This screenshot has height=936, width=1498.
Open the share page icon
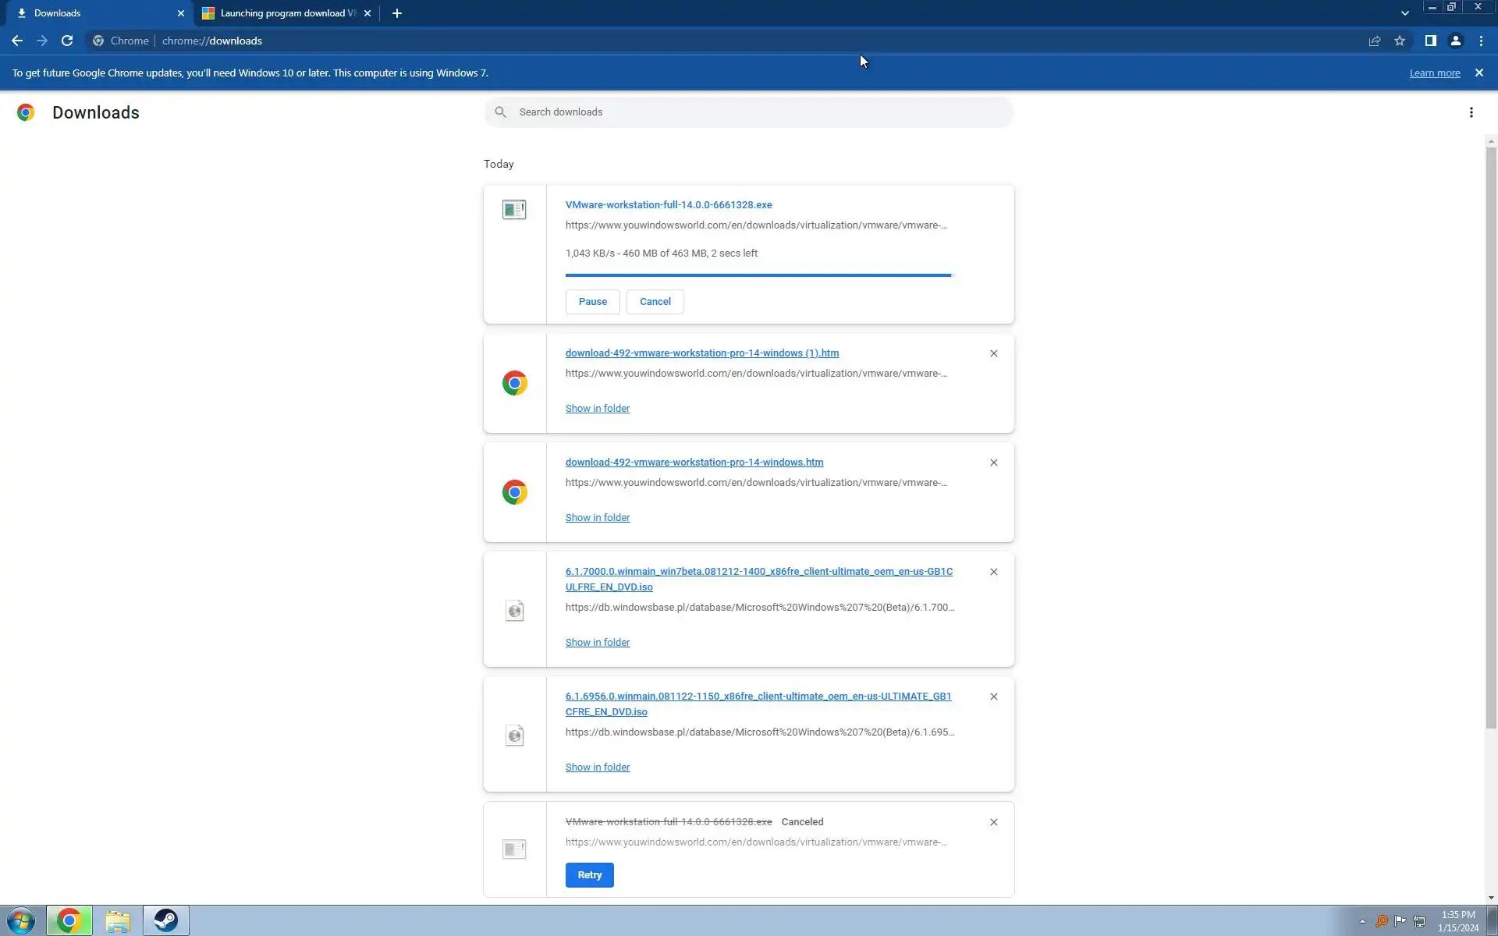click(1375, 41)
